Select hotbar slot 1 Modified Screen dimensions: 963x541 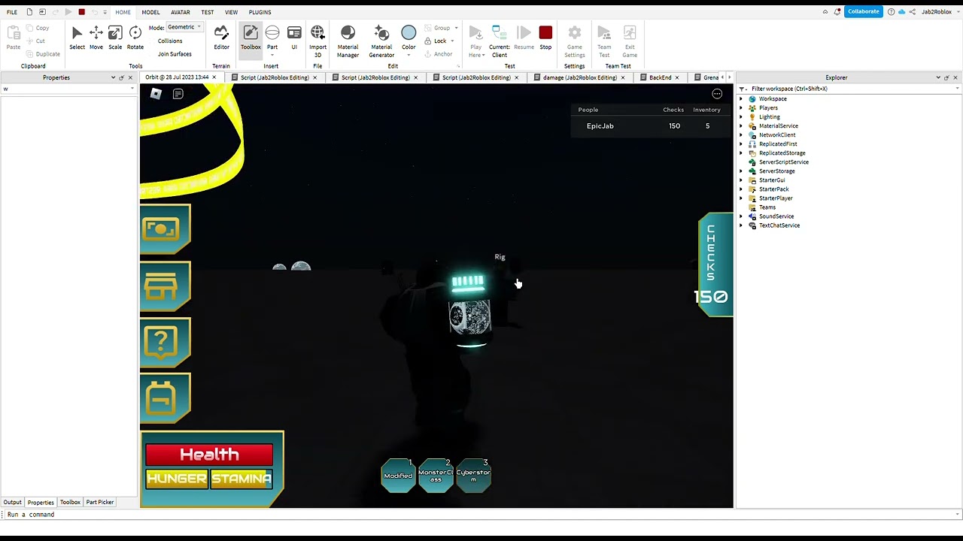[398, 475]
